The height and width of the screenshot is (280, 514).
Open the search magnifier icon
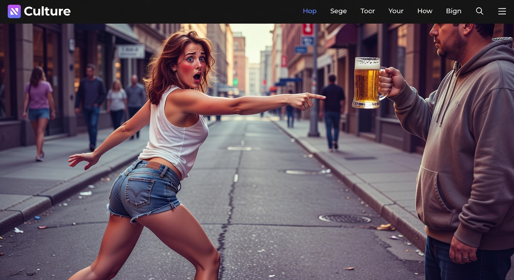(x=479, y=11)
